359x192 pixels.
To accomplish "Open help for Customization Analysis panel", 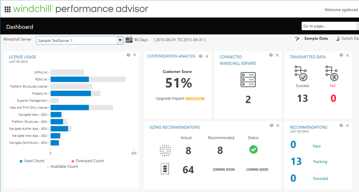I will coord(201,56).
